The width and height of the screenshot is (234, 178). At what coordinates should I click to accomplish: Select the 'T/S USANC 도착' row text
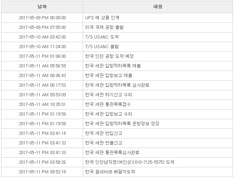click(x=102, y=37)
